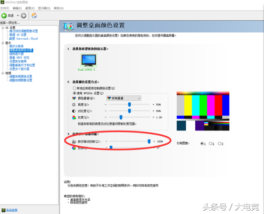Click the 50% value next to 亮度 slider
This screenshot has width=264, height=214.
(158, 105)
